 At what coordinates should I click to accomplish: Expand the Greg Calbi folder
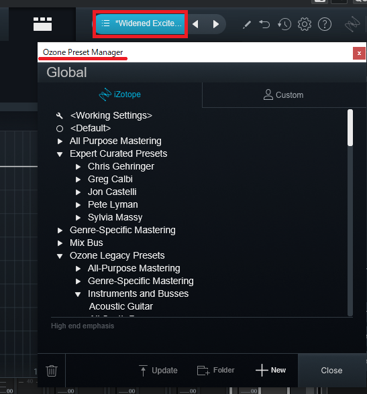click(x=78, y=180)
